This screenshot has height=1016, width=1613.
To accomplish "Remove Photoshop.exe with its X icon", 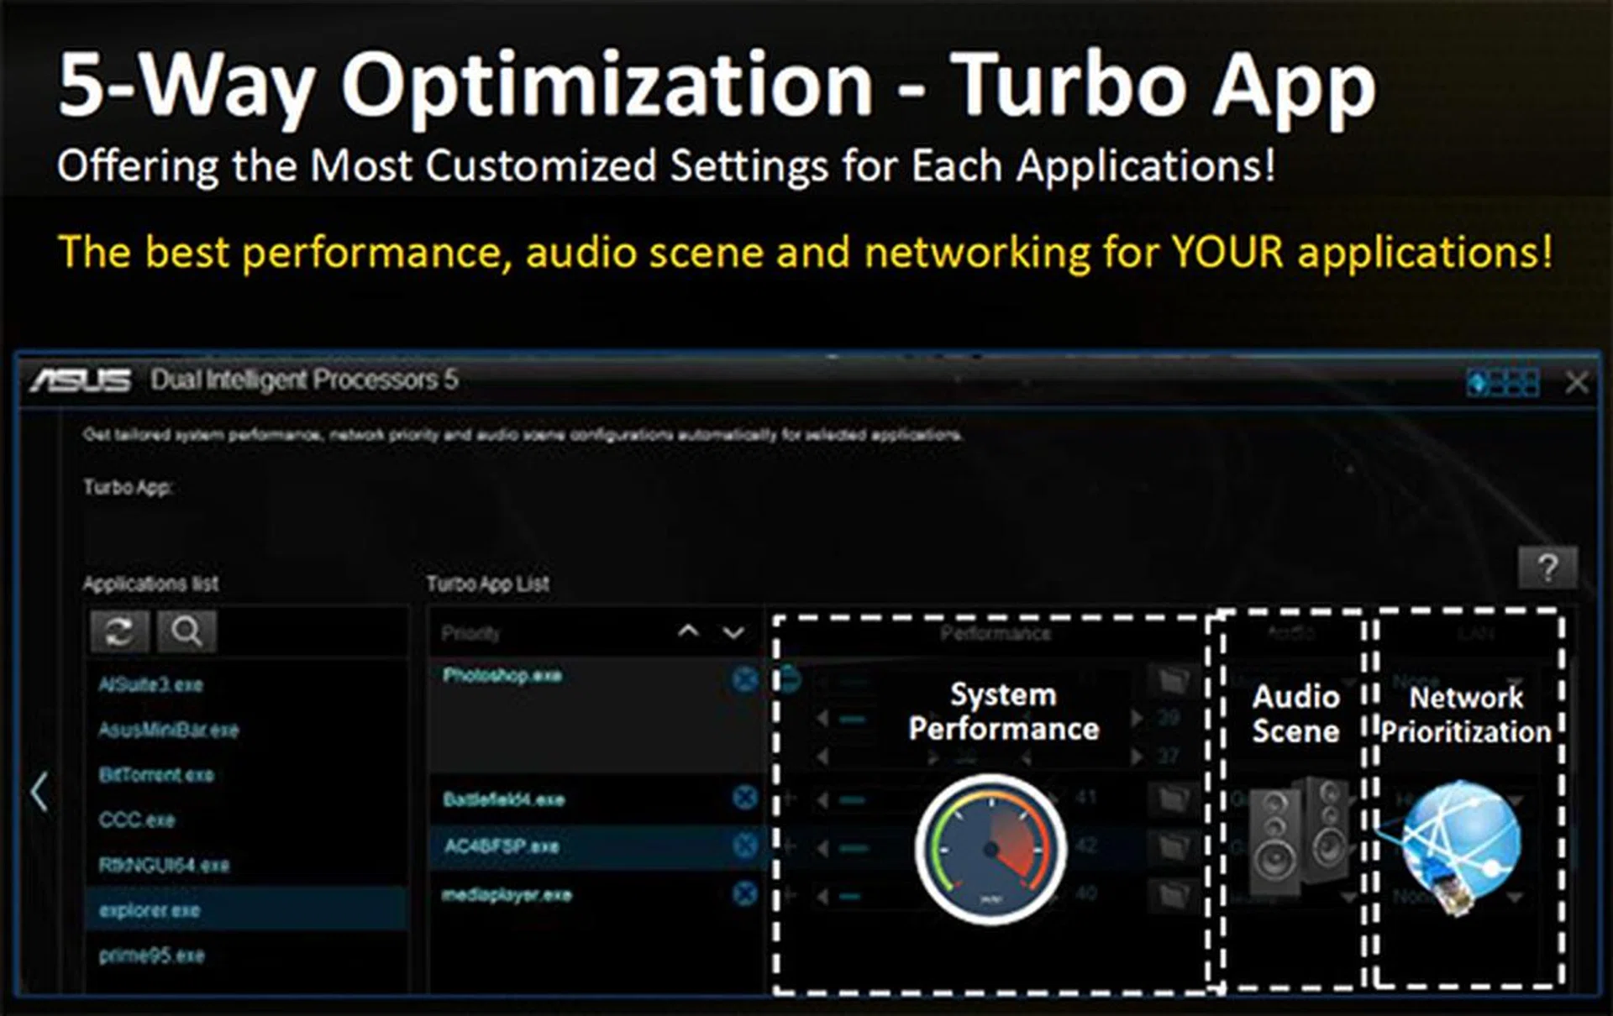I will click(744, 678).
